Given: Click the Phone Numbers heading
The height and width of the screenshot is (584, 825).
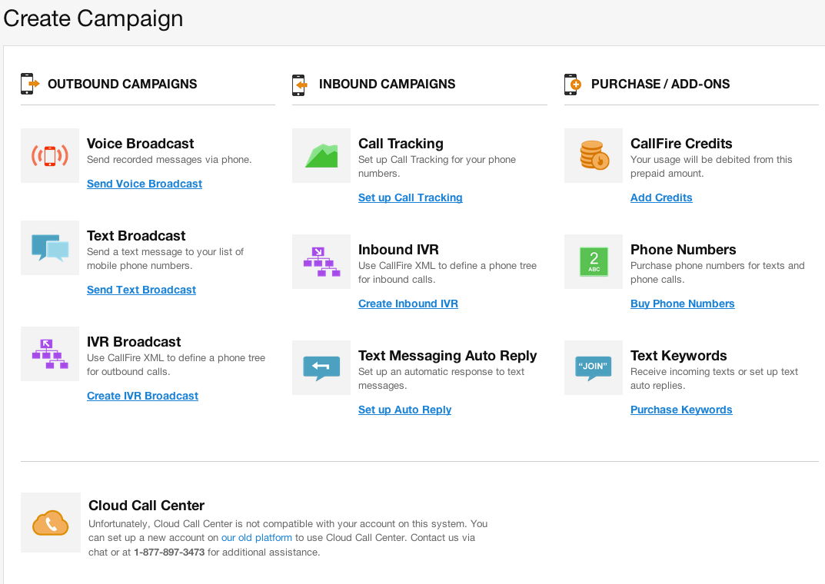Looking at the screenshot, I should tap(683, 250).
